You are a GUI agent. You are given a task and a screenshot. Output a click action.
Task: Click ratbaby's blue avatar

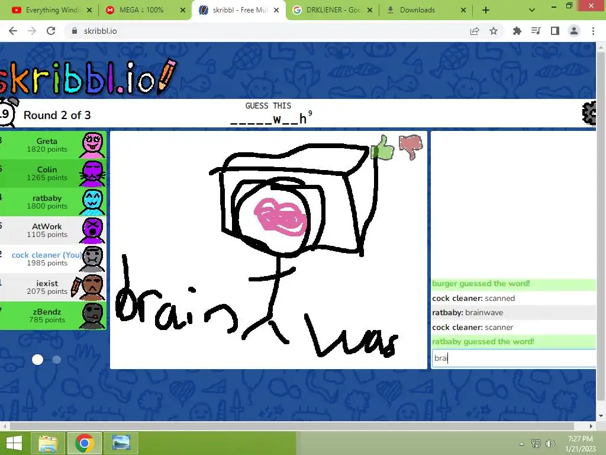click(92, 202)
